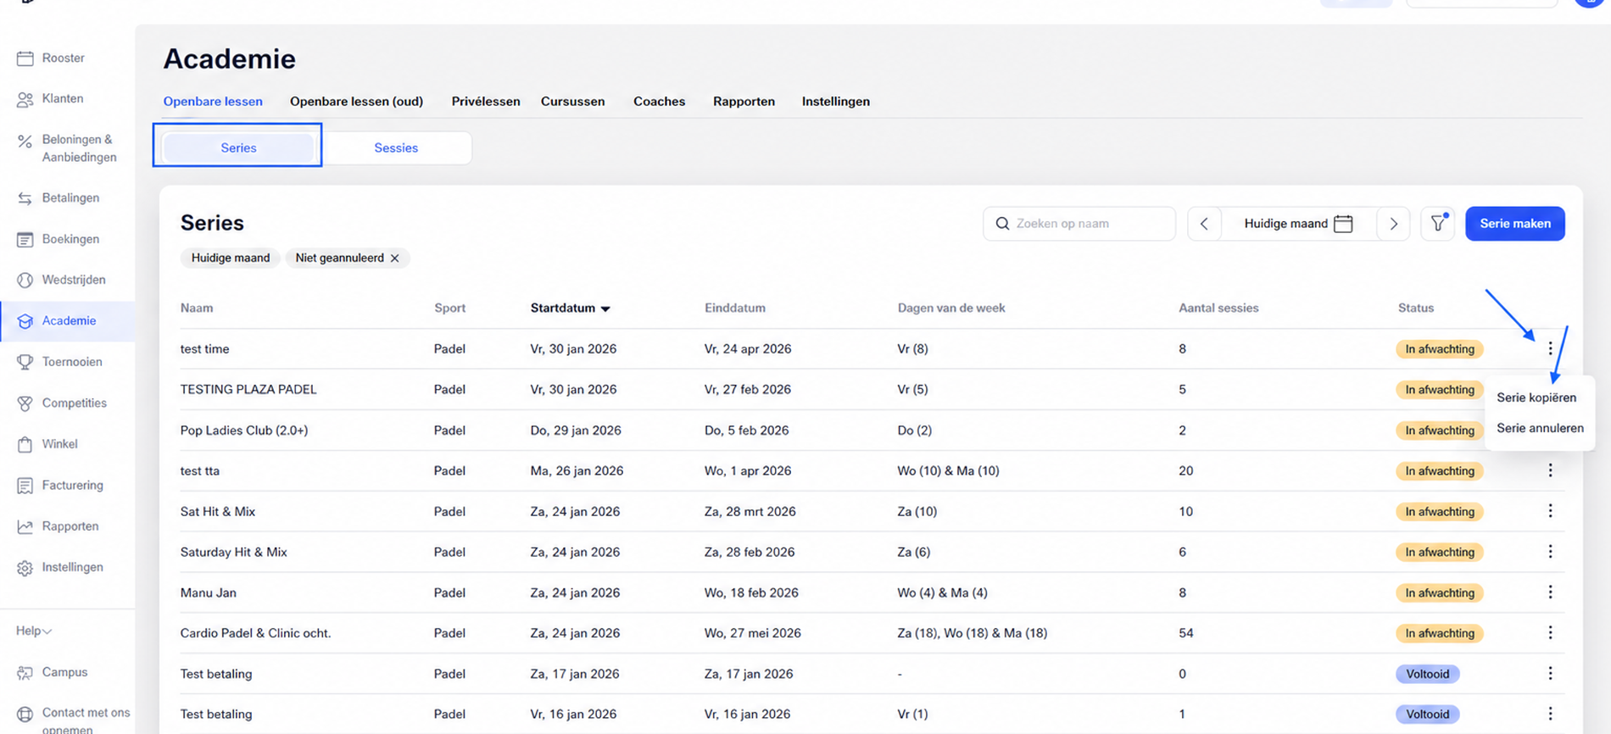1611x734 pixels.
Task: Switch the view toggle to Sessies
Action: [x=396, y=147]
